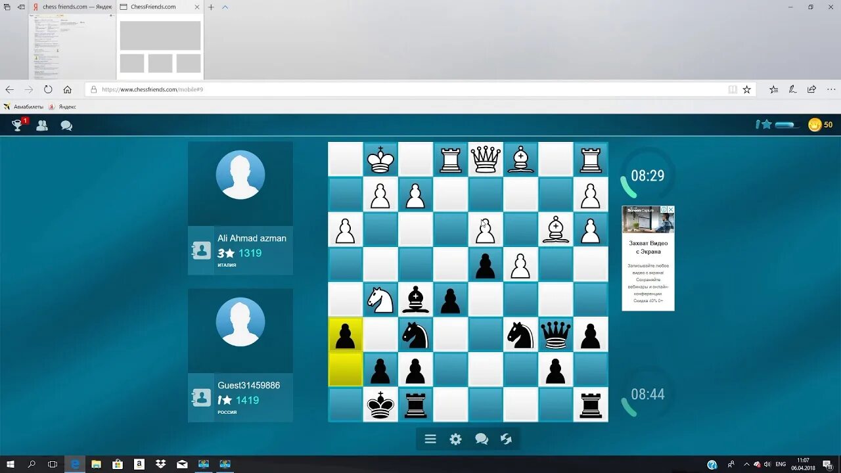Click the gold coin balance icon showing 50
841x473 pixels.
click(x=815, y=124)
